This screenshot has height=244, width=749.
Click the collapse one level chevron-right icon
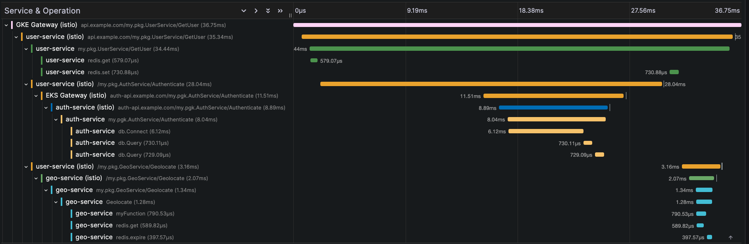click(x=256, y=11)
